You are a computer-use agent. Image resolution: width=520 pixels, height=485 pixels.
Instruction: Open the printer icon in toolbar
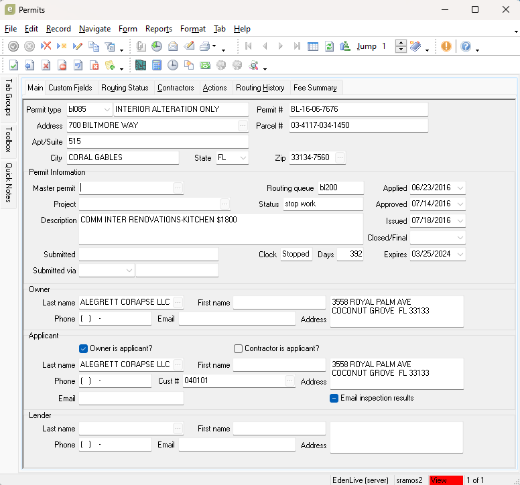click(205, 46)
